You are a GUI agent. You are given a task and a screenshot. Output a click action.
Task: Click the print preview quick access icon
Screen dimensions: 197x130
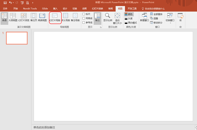click(27, 2)
